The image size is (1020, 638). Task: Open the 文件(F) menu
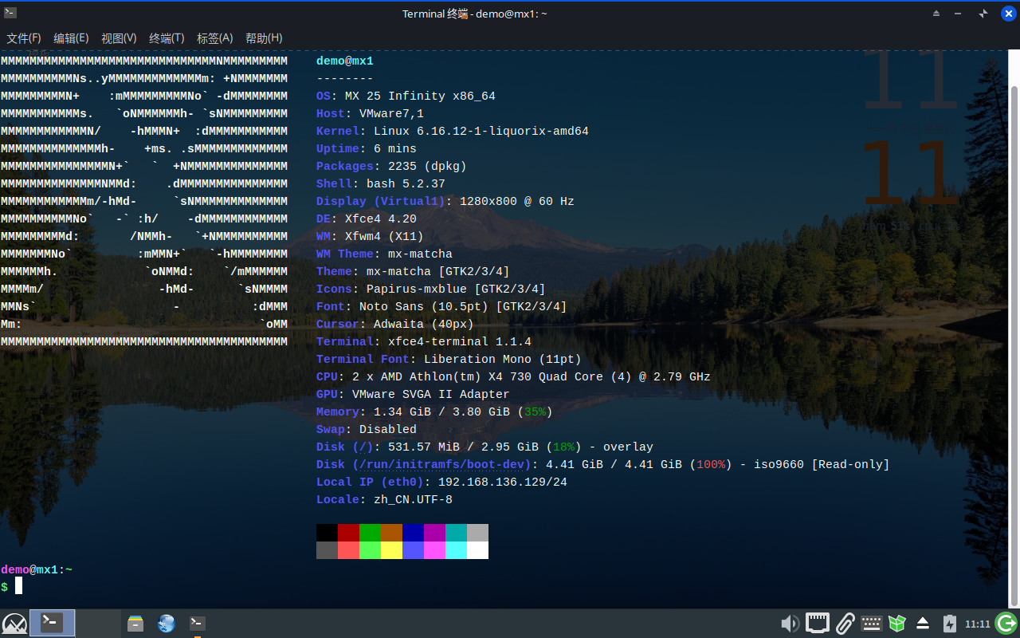pos(24,38)
